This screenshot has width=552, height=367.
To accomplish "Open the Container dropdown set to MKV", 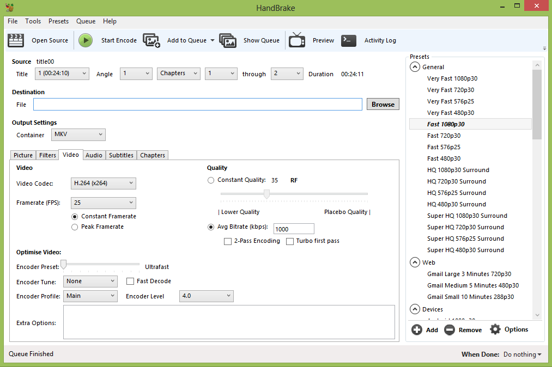I will 78,134.
